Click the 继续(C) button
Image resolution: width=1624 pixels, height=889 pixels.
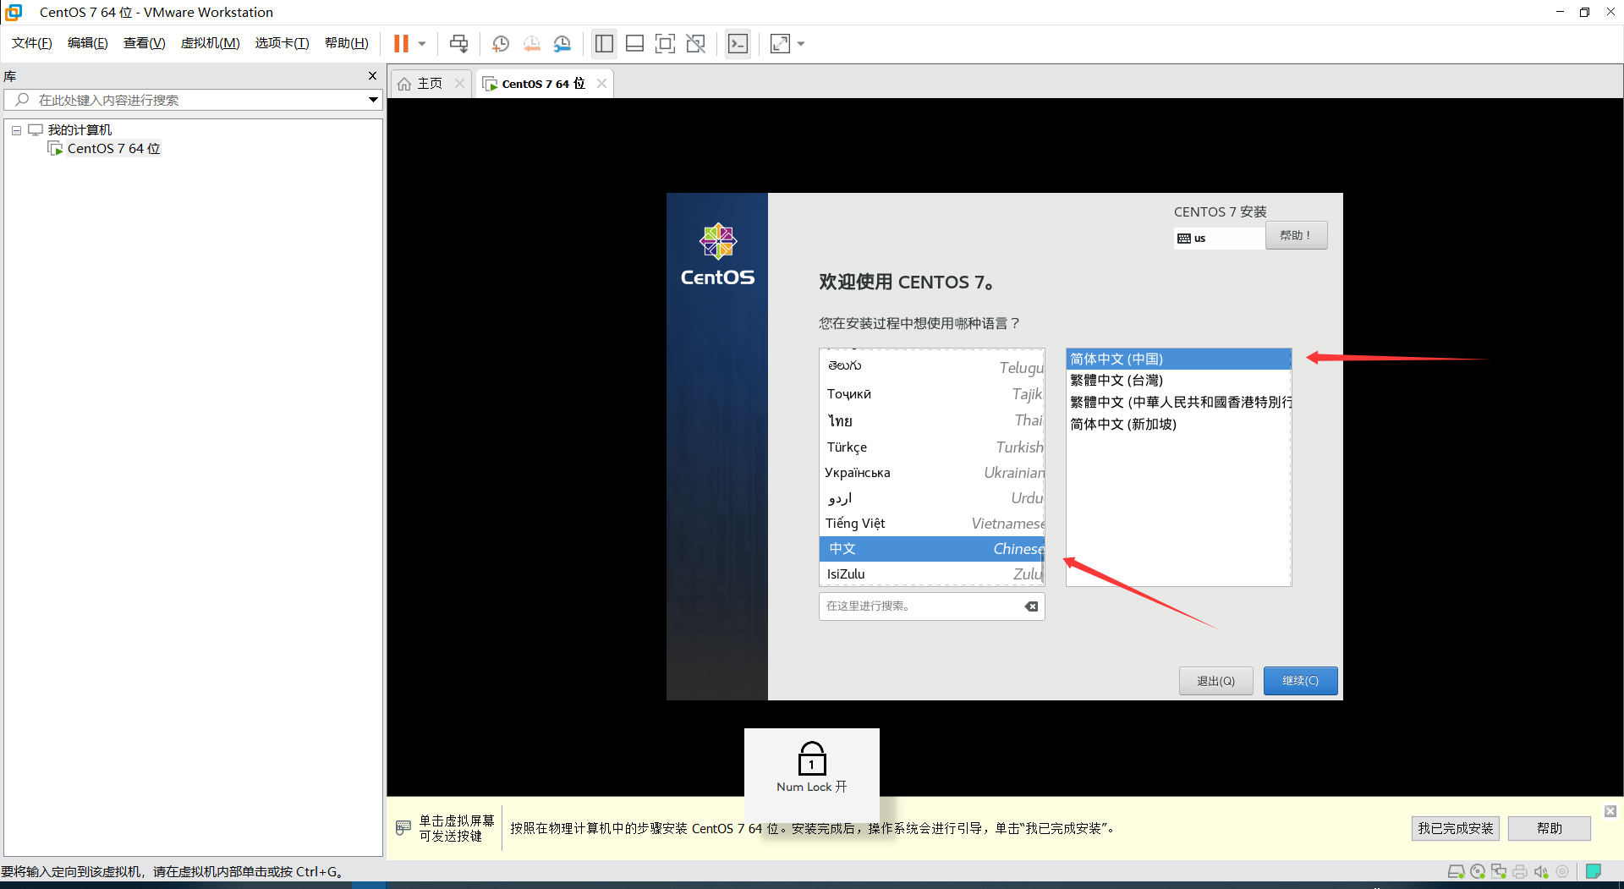click(1300, 681)
